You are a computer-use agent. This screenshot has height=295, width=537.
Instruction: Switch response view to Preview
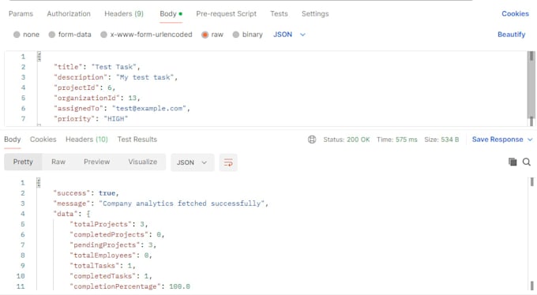[96, 162]
